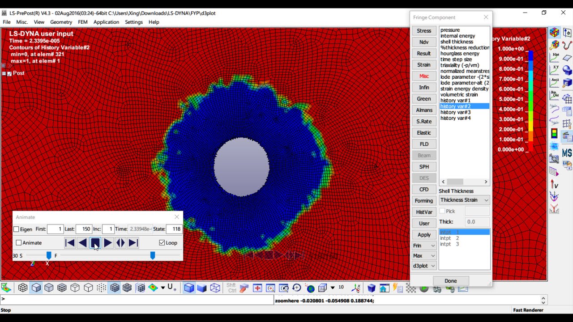Click the Strain button

pos(424,65)
